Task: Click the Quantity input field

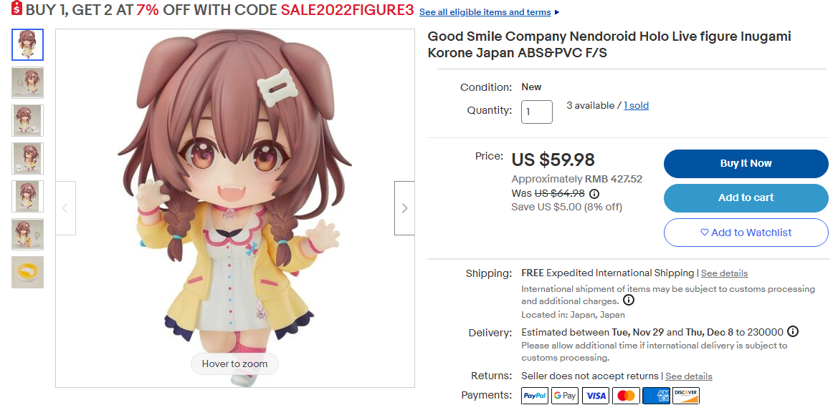Action: click(x=536, y=112)
